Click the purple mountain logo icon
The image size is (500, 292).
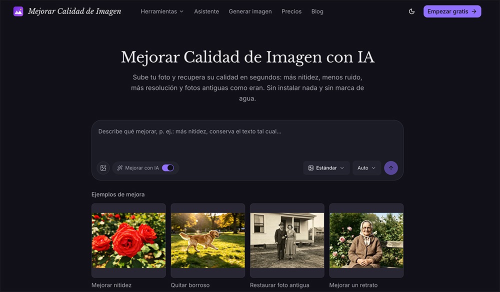tap(18, 11)
